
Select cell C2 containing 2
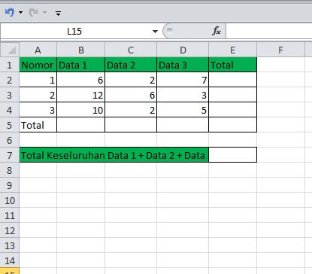[131, 80]
